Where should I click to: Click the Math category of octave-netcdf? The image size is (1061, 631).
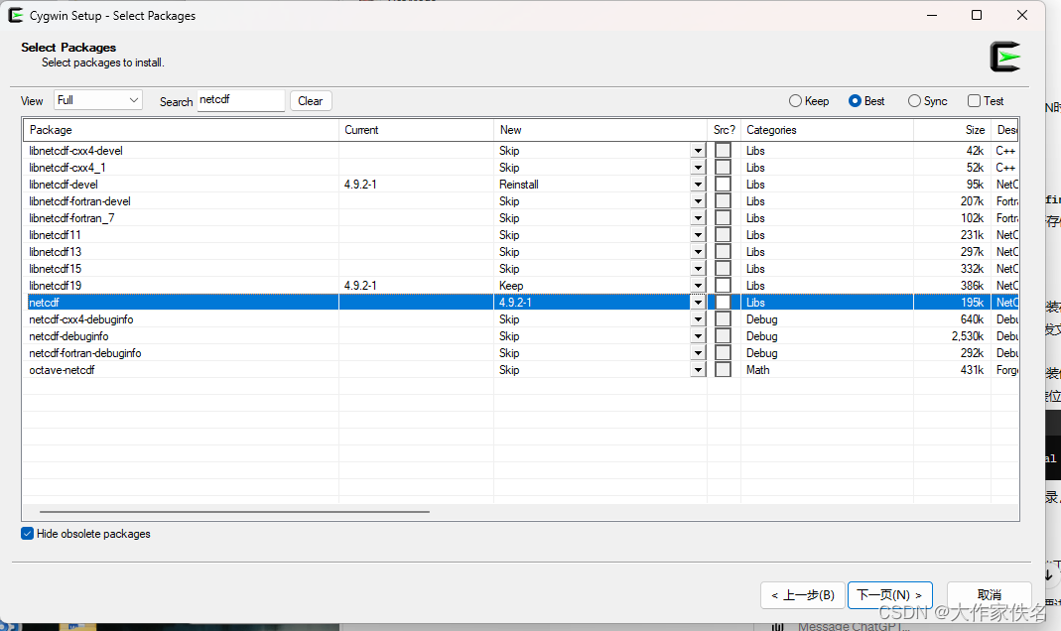758,370
